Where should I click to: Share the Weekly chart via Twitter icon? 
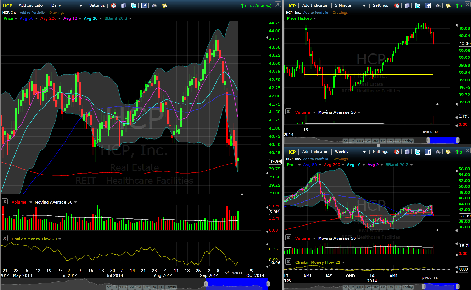pyautogui.click(x=417, y=152)
